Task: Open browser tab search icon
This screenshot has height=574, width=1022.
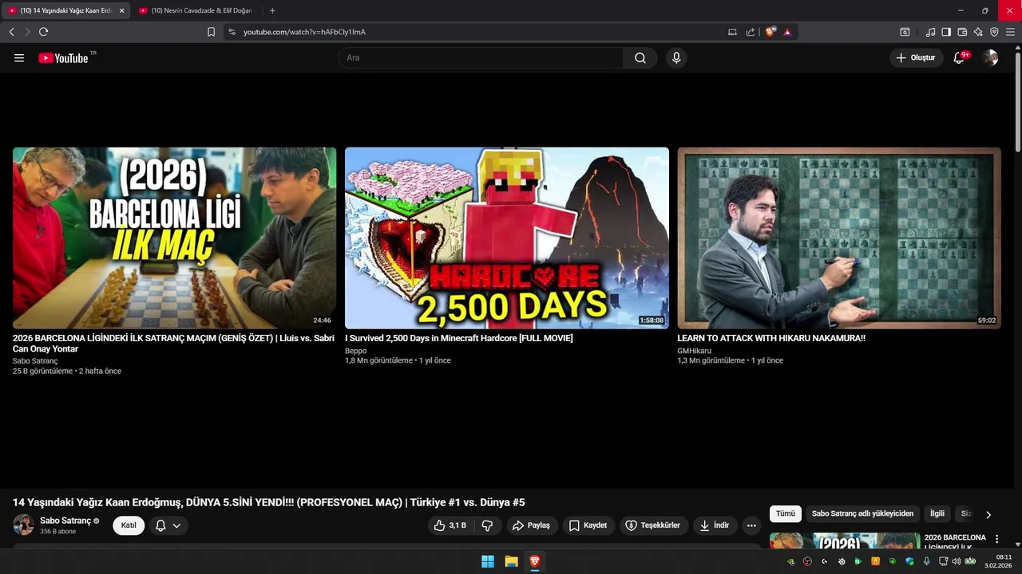Action: coord(905,32)
